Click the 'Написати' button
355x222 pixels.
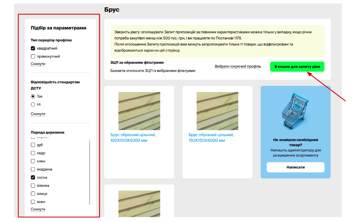(295, 167)
